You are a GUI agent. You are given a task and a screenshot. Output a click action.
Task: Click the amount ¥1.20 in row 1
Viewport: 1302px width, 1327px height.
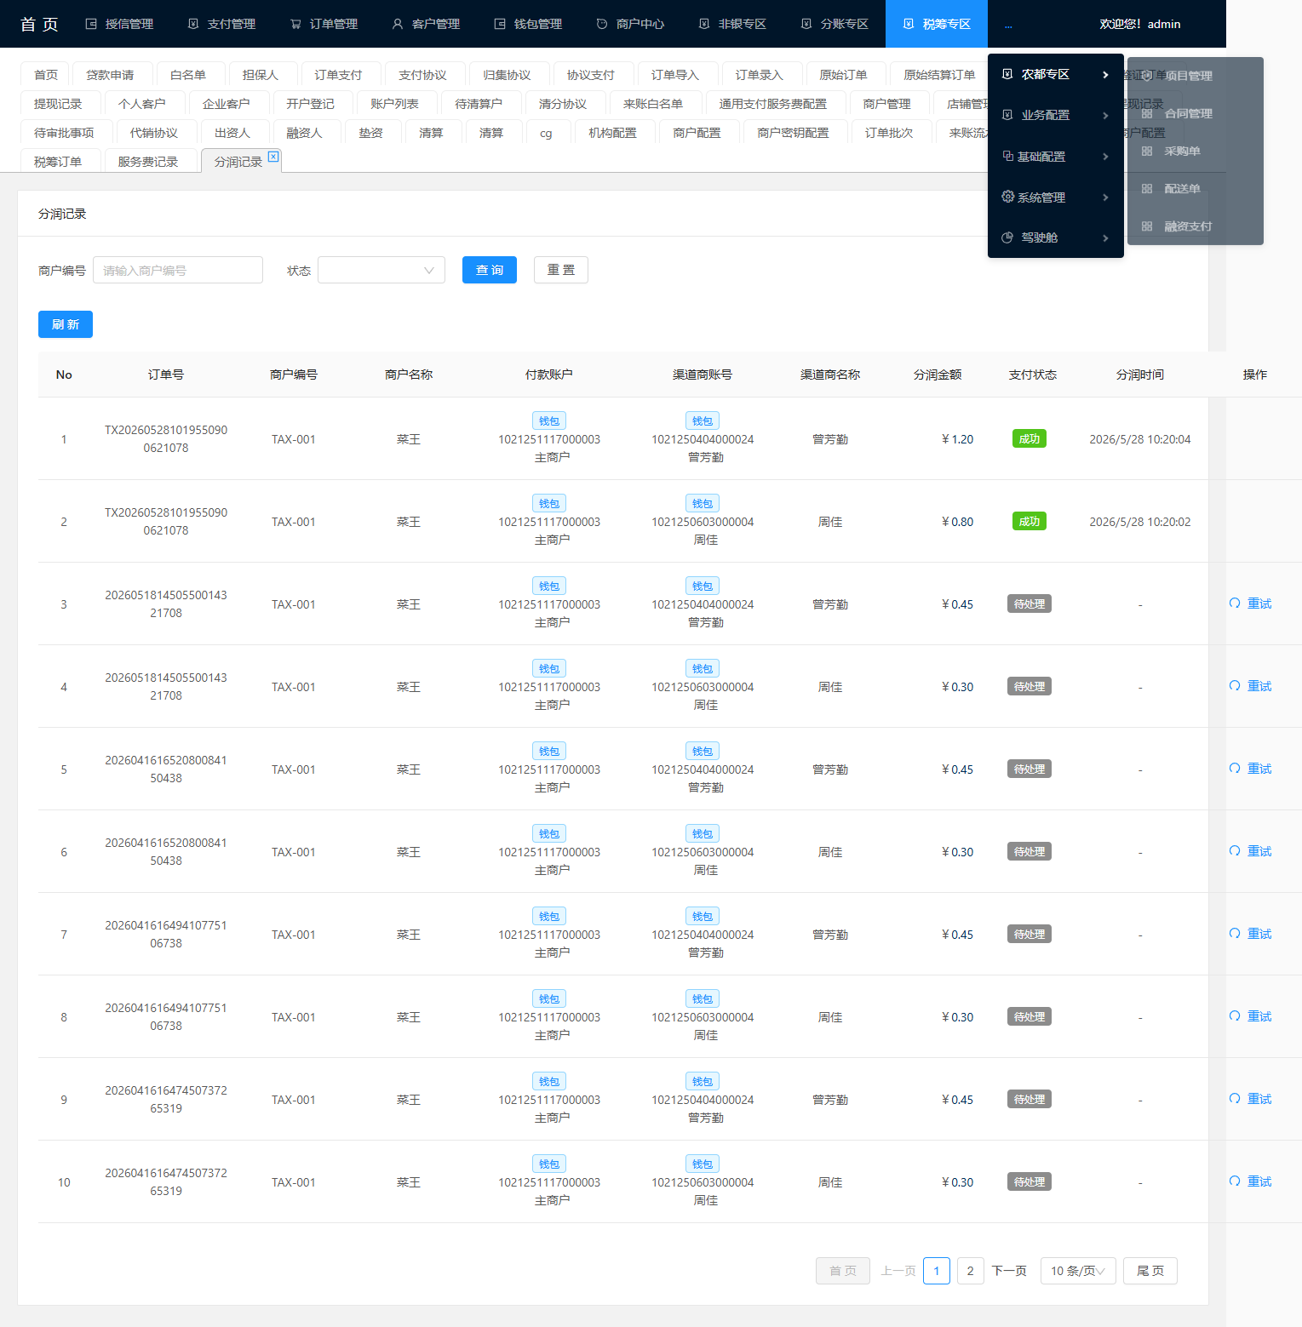[x=957, y=439]
